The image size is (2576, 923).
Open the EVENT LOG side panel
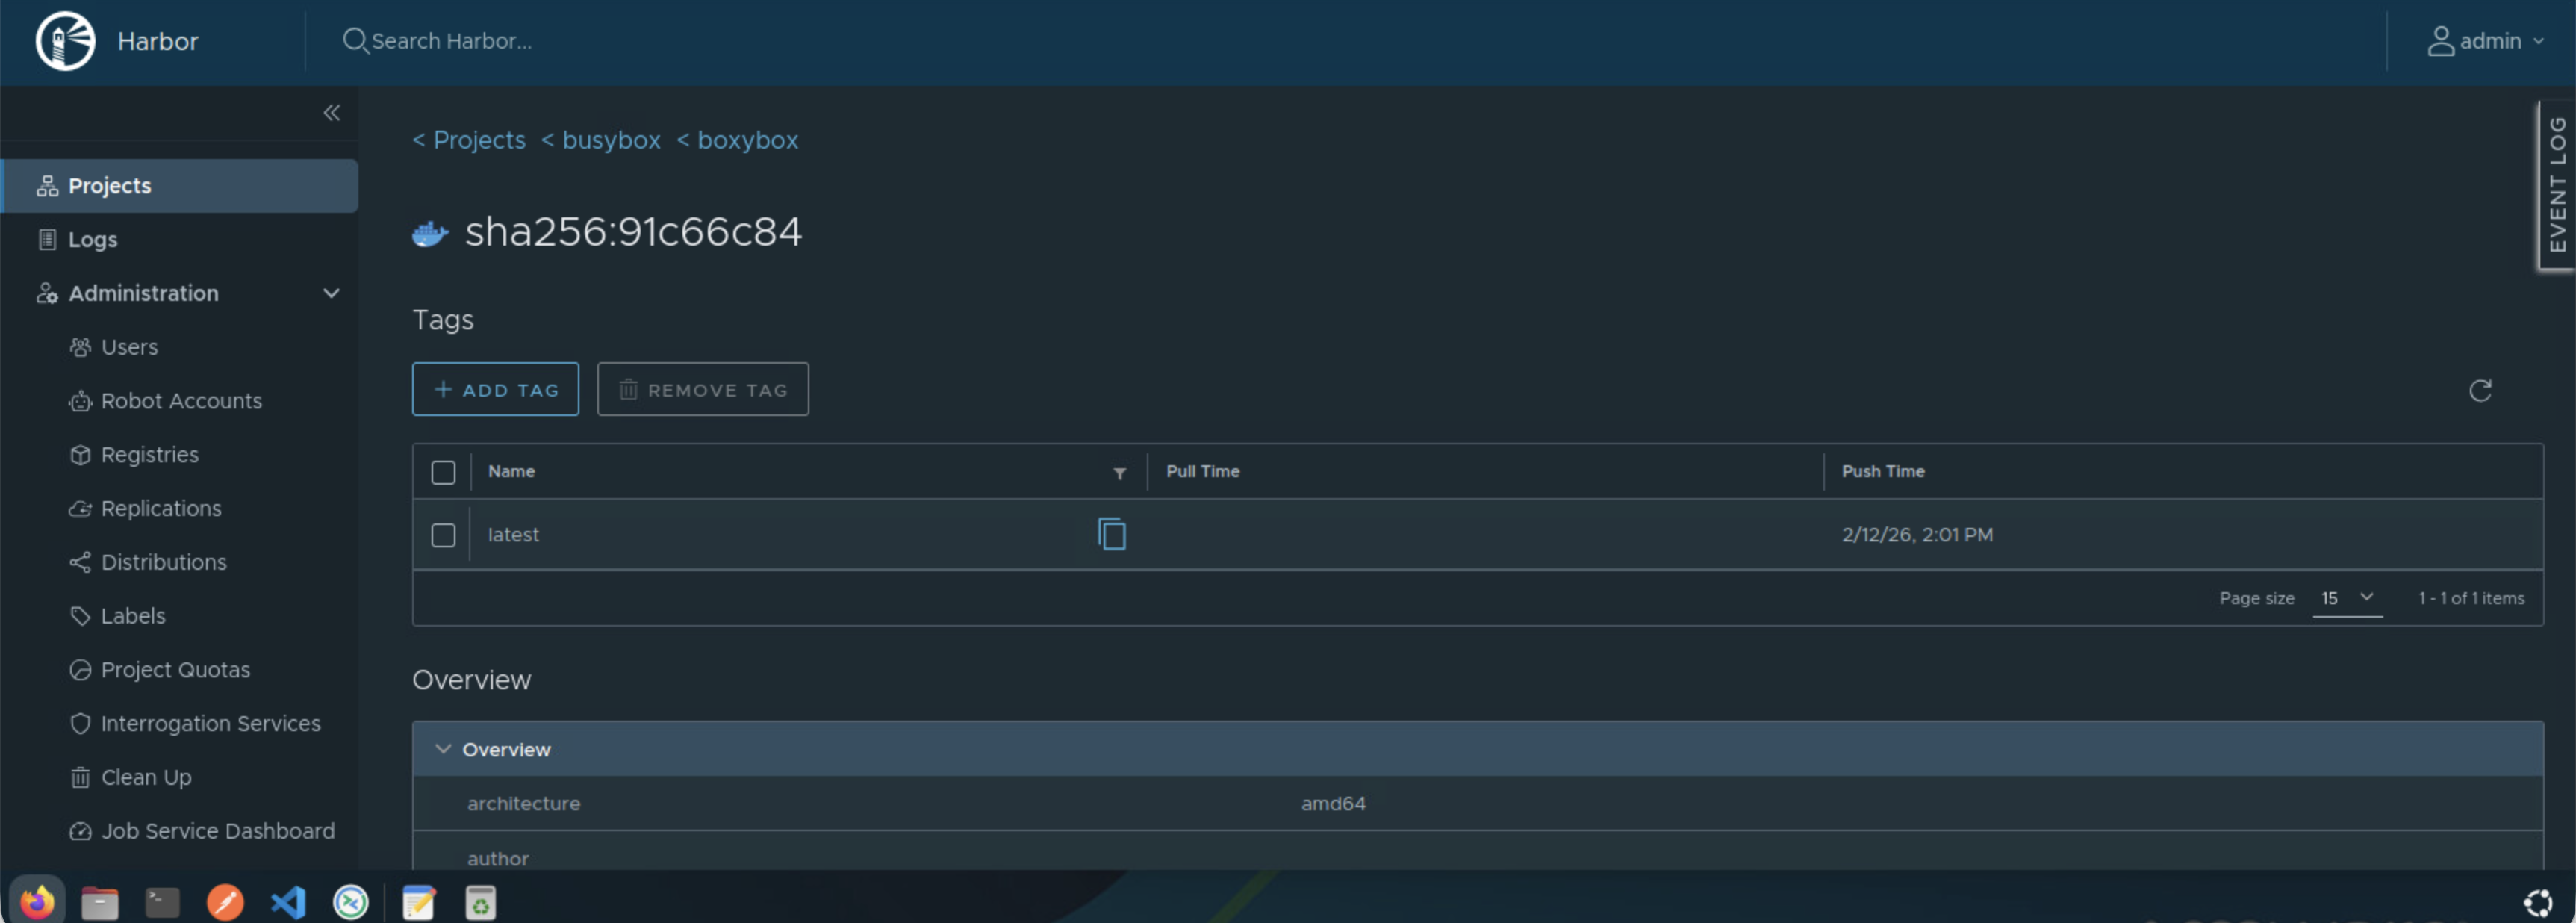2557,185
